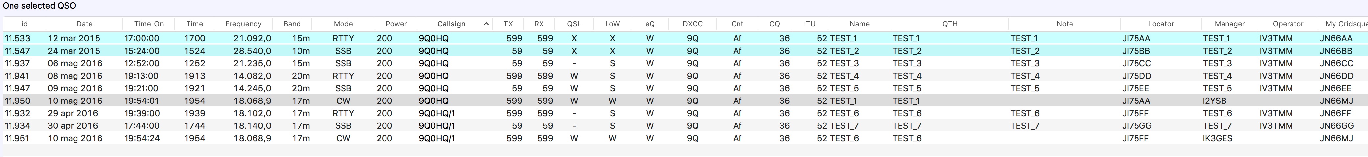Screen dimensions: 1368x157
Task: Click note cell TEST_5
Action: 1025,88
